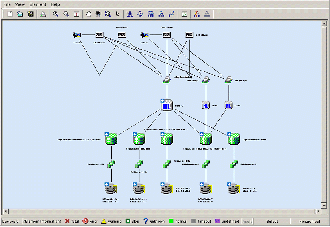330x227 pixels.
Task: Click the Hierarchical button in status bar
Action: coord(309,221)
